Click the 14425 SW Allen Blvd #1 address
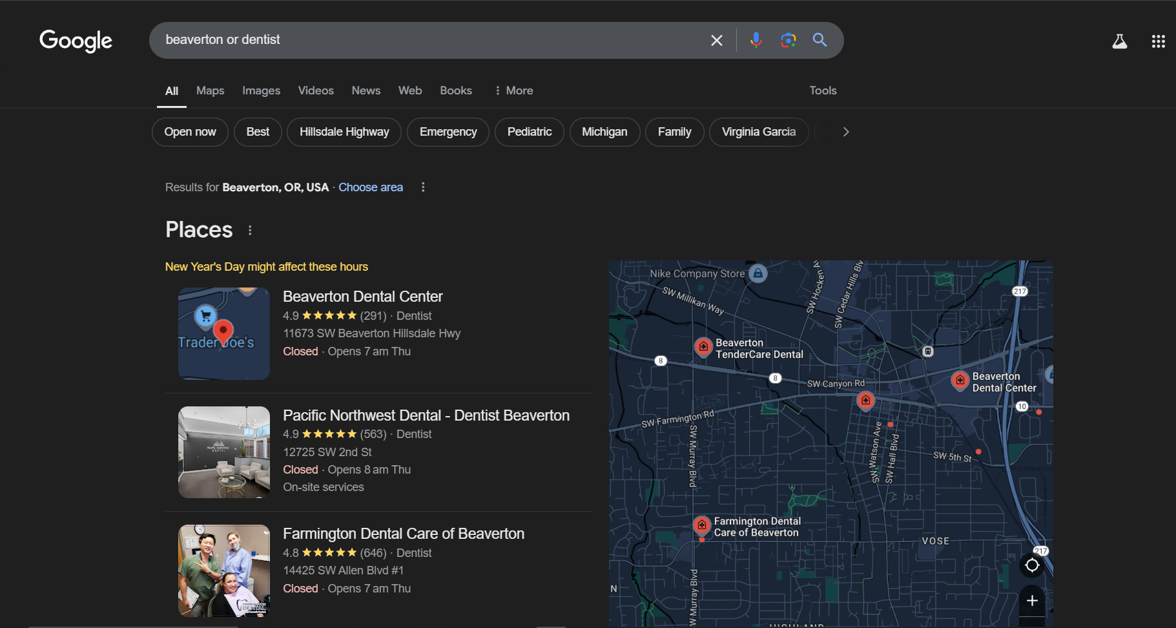 pyautogui.click(x=344, y=570)
